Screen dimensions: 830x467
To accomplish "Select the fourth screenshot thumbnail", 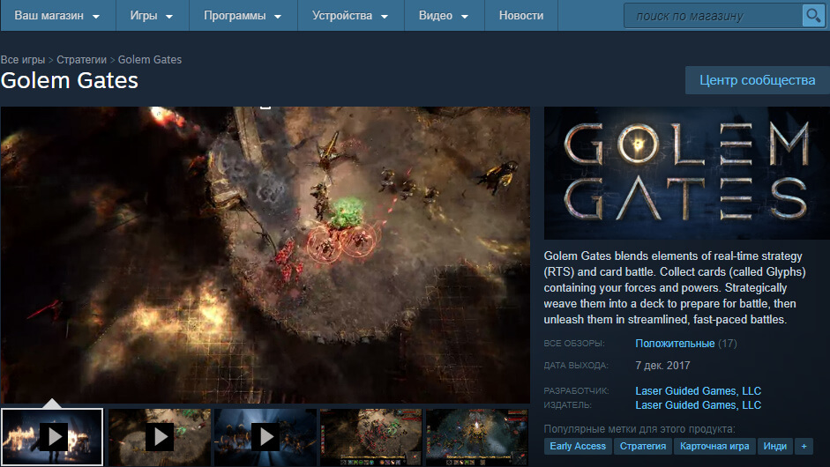I will pos(371,437).
